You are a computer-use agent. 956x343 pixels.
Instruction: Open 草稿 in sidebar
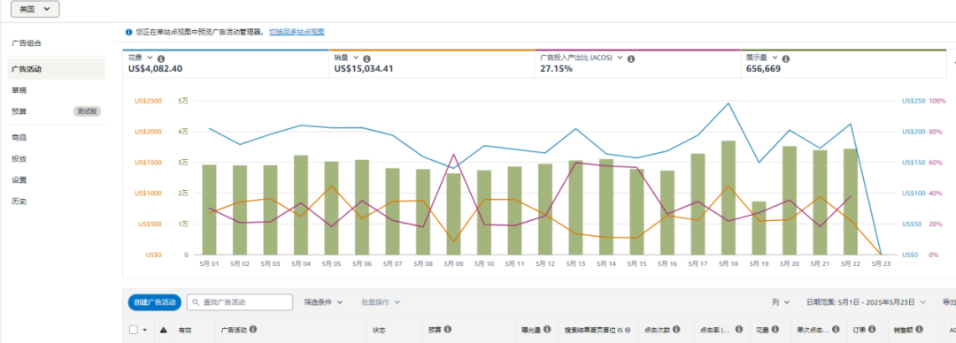tap(19, 90)
